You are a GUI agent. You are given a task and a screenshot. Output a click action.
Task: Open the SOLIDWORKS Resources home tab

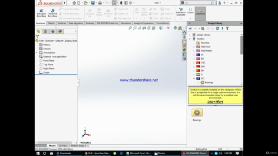tap(184, 33)
